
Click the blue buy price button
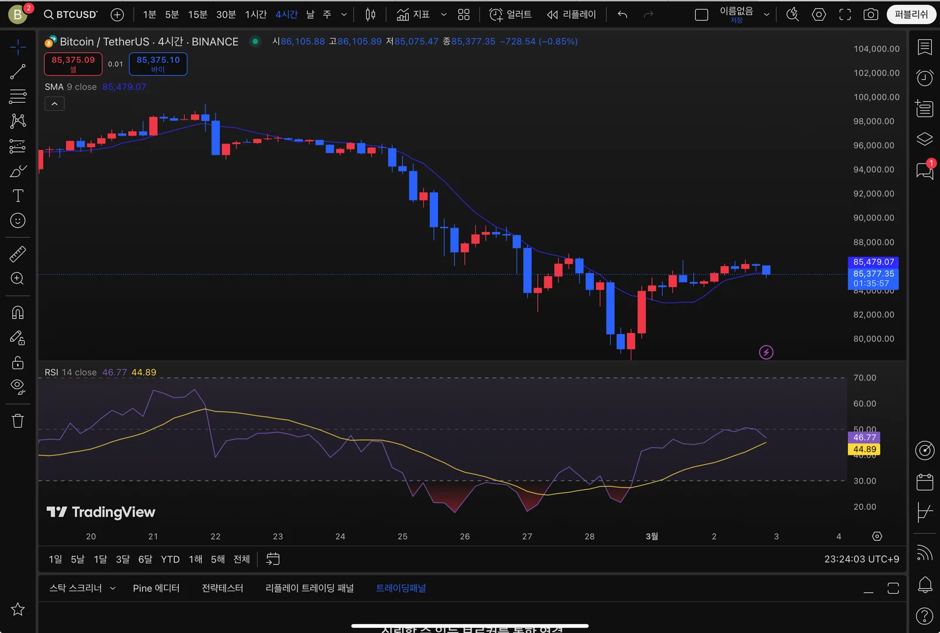(158, 64)
